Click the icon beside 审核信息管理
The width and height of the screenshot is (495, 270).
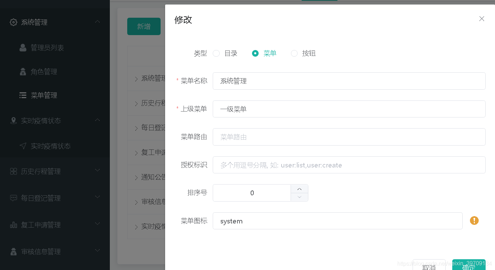click(x=14, y=252)
